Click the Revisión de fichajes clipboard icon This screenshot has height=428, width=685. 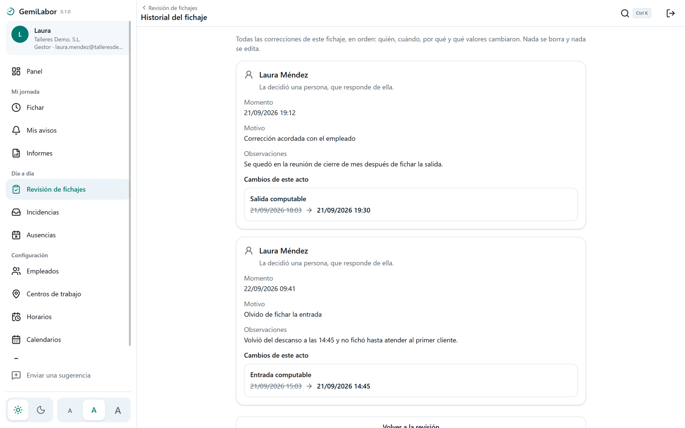tap(16, 189)
